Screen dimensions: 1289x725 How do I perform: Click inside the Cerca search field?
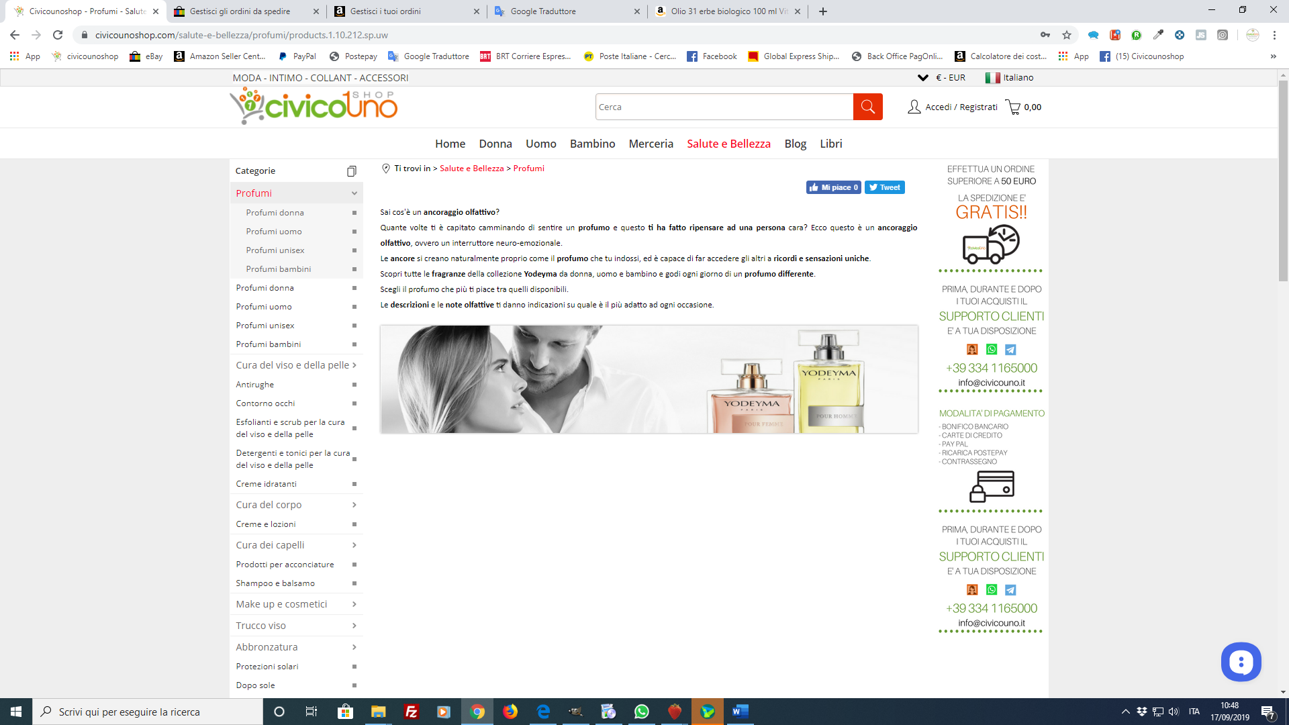(x=724, y=107)
